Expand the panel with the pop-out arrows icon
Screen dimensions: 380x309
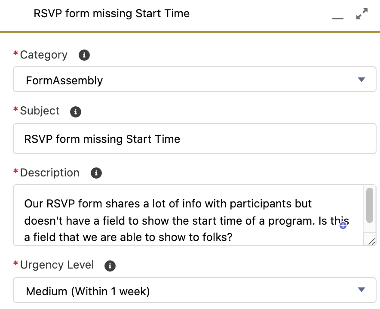tap(362, 14)
